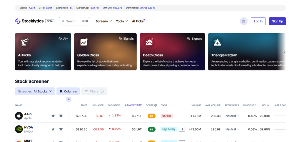Screen dimensions: 301x142
Task: Expand the Tools dropdown menu
Action: (122, 21)
